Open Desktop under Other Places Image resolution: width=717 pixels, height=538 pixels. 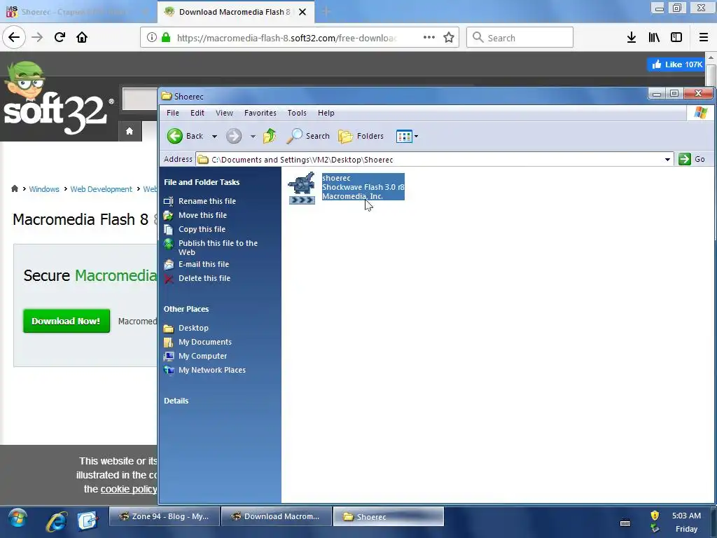pos(193,328)
